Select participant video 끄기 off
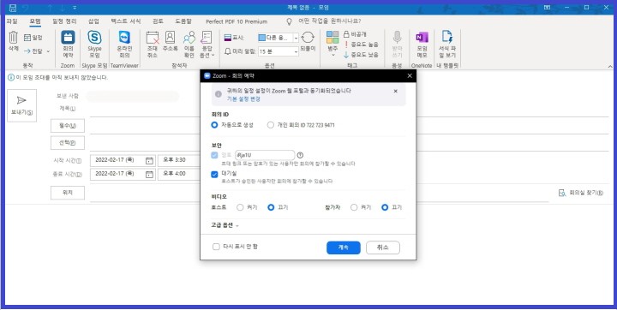617x310 pixels. coord(385,207)
